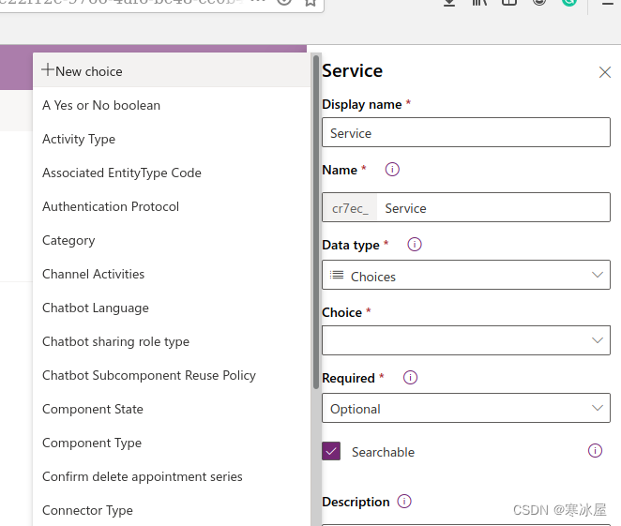
Task: Open the Data type Choices dropdown
Action: pyautogui.click(x=465, y=276)
